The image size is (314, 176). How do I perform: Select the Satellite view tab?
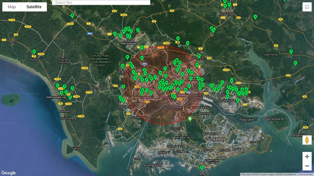coord(34,7)
